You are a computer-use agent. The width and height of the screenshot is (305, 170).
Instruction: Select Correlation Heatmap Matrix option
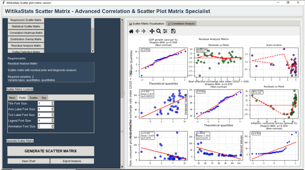(26, 33)
